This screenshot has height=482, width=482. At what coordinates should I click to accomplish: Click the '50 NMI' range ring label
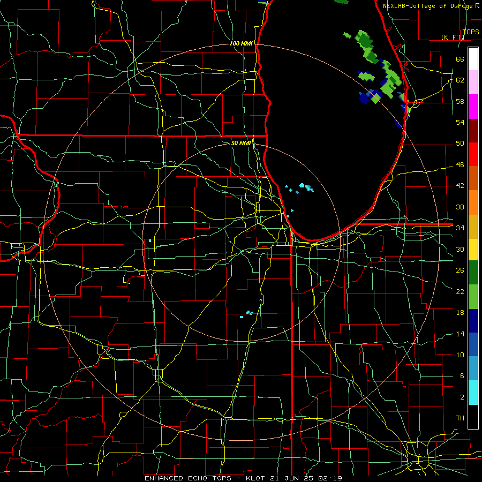pyautogui.click(x=240, y=143)
